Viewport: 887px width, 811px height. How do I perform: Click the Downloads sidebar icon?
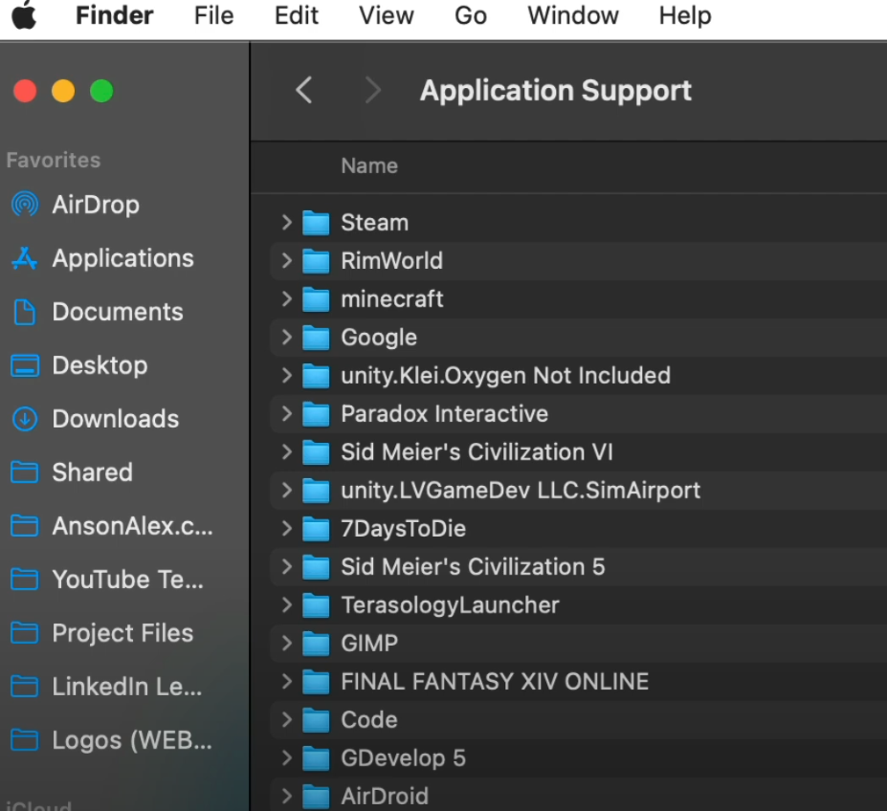click(x=25, y=419)
